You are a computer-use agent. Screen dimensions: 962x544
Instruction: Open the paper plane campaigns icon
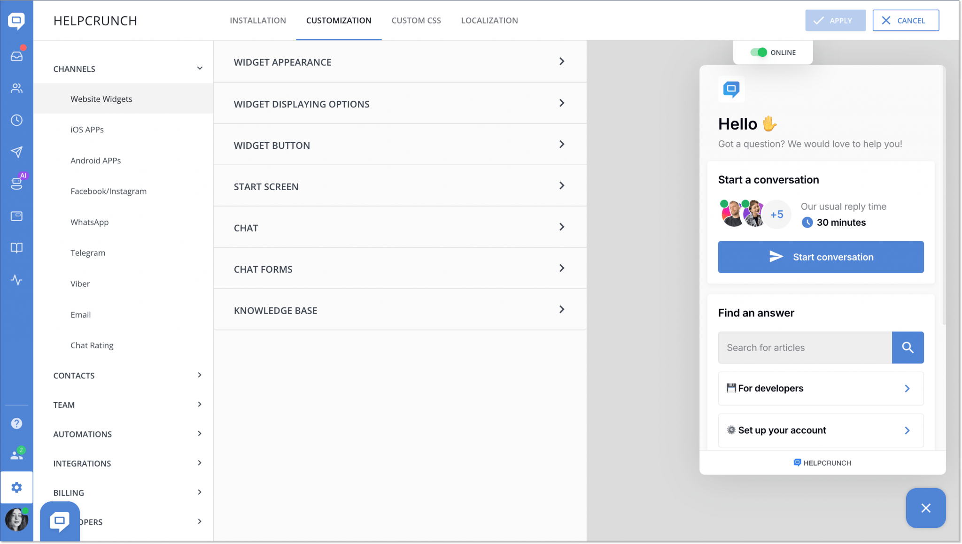[16, 152]
